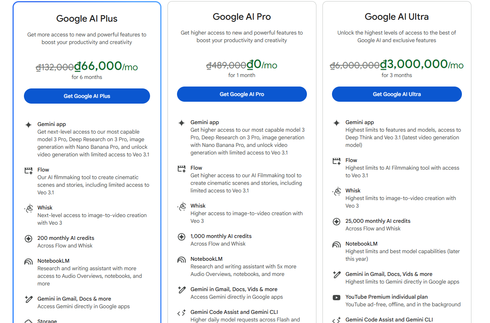Click the 25,000 monthly AI credits icon
Viewport: 490px width, 323px height.
click(337, 222)
